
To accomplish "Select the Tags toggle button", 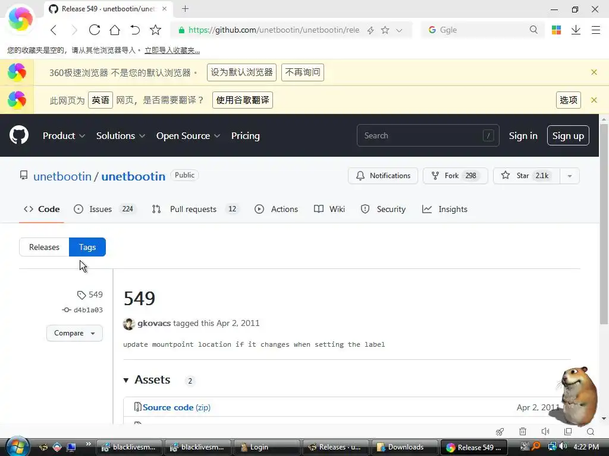I will tap(87, 247).
